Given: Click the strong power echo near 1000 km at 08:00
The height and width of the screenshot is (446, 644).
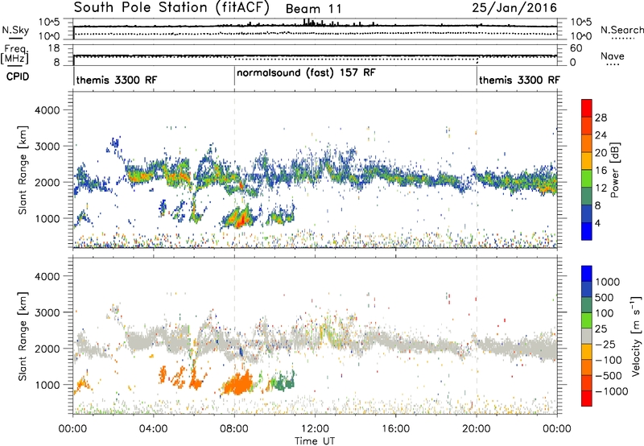Looking at the screenshot, I should click(240, 217).
